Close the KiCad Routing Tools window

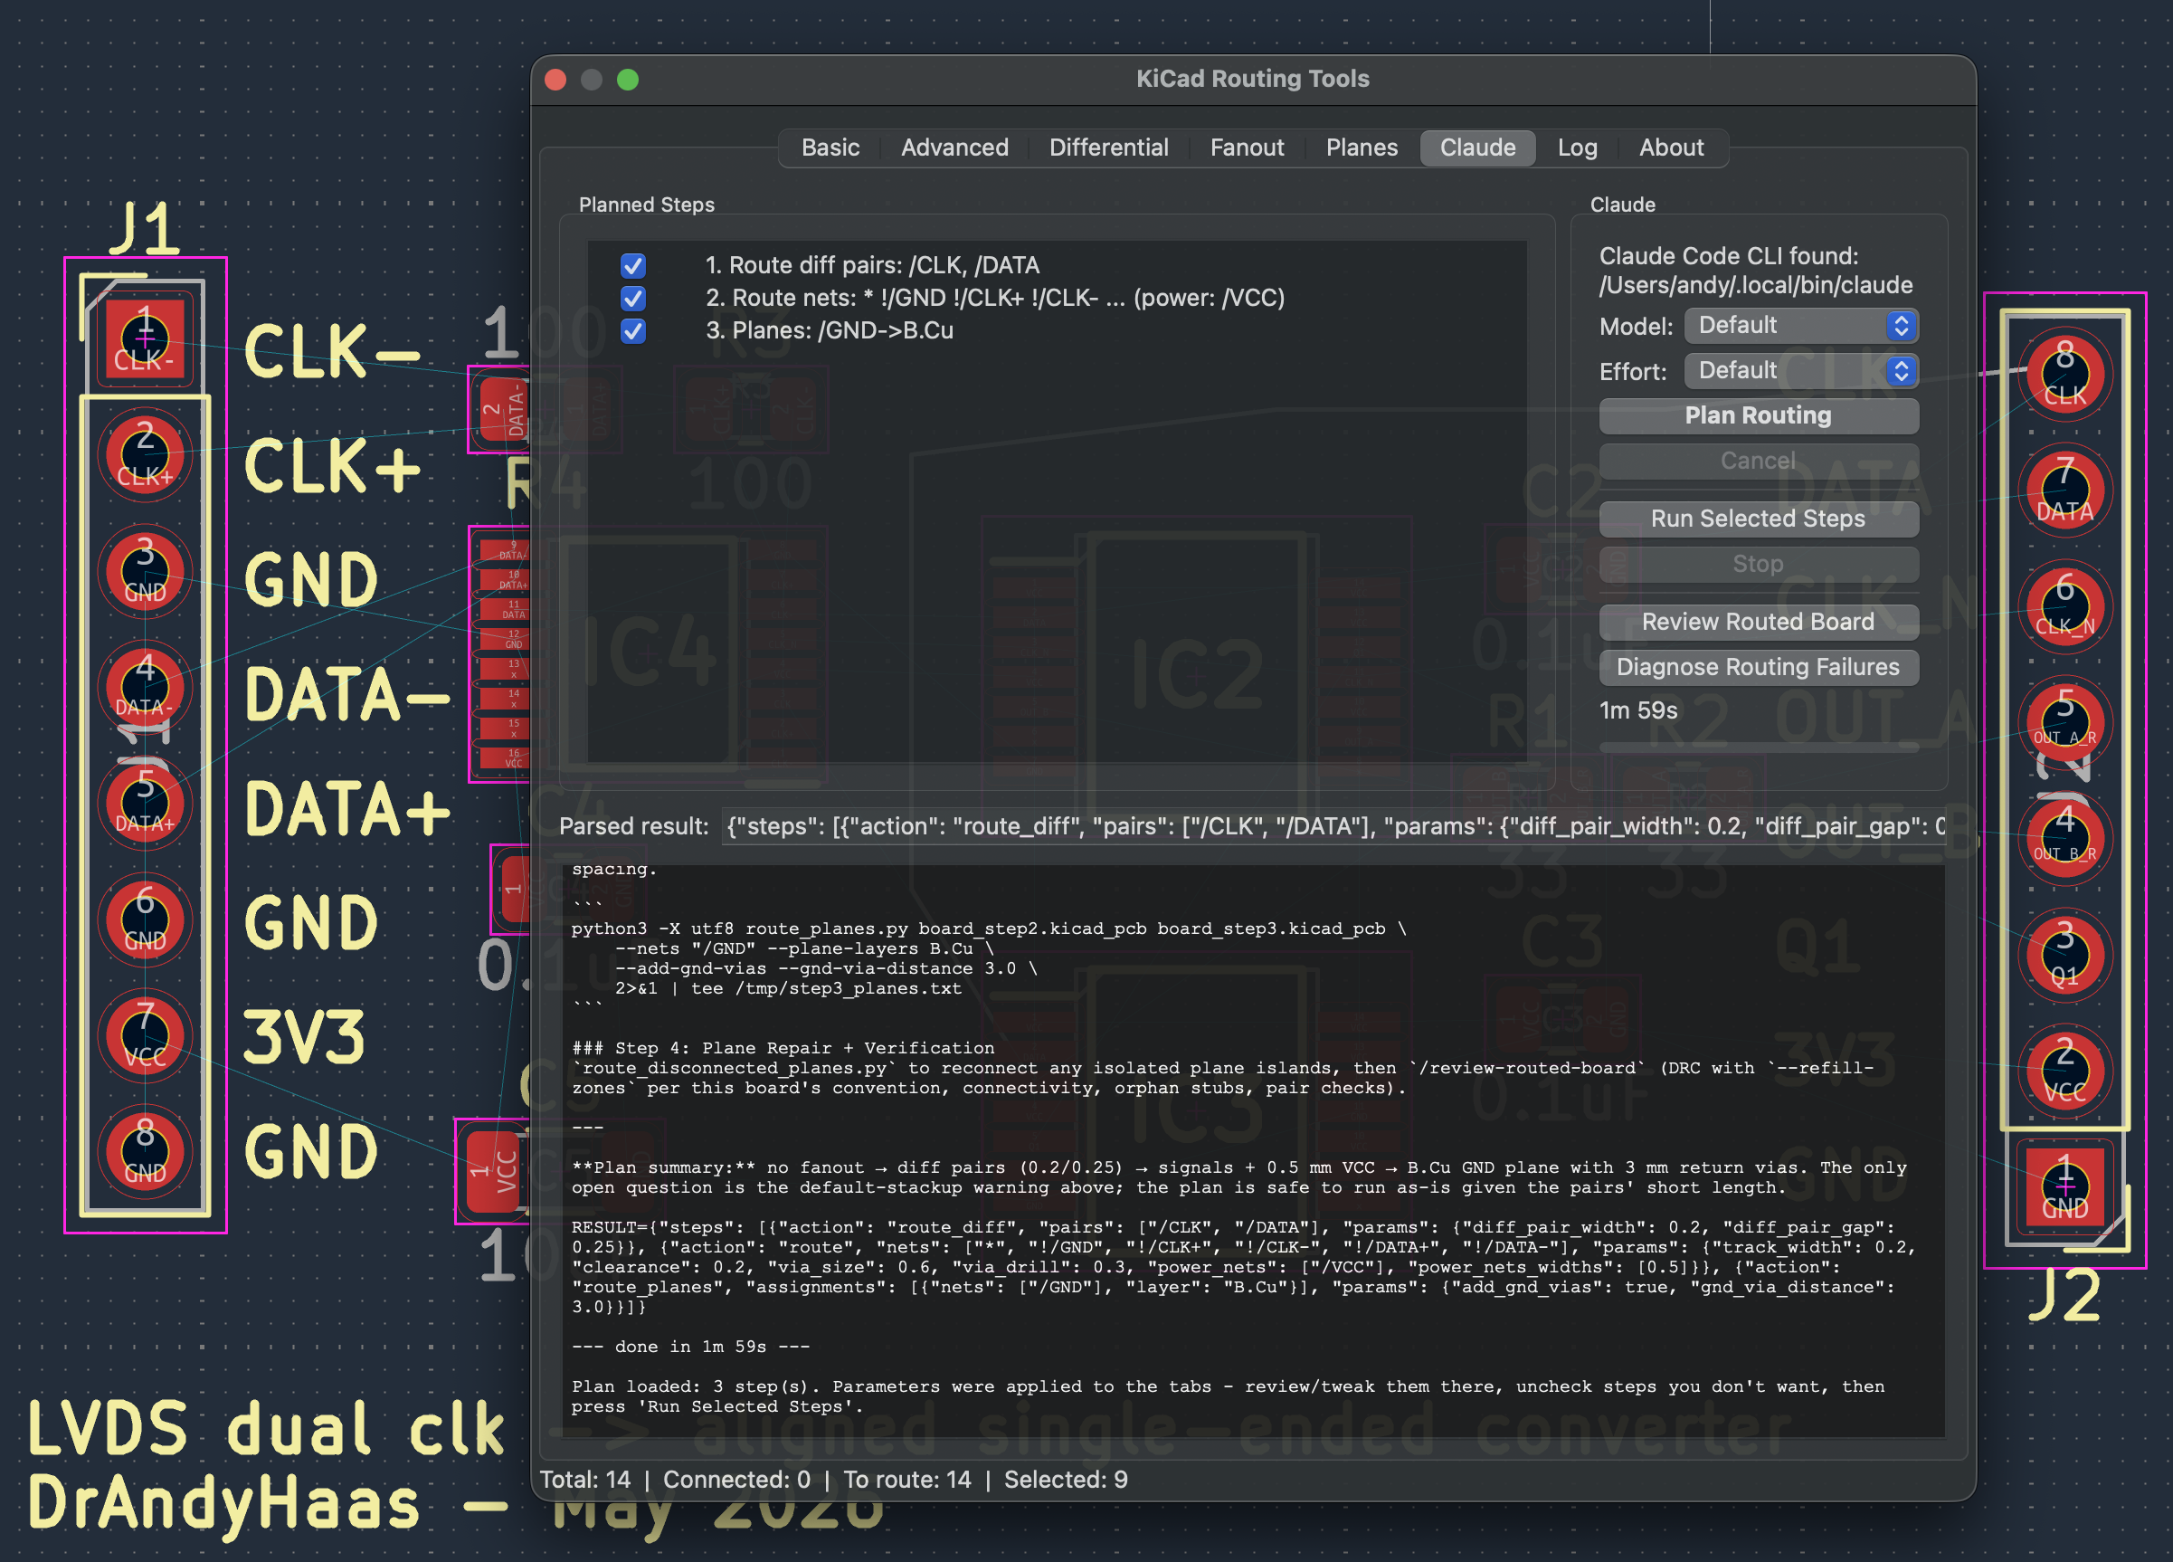point(555,80)
